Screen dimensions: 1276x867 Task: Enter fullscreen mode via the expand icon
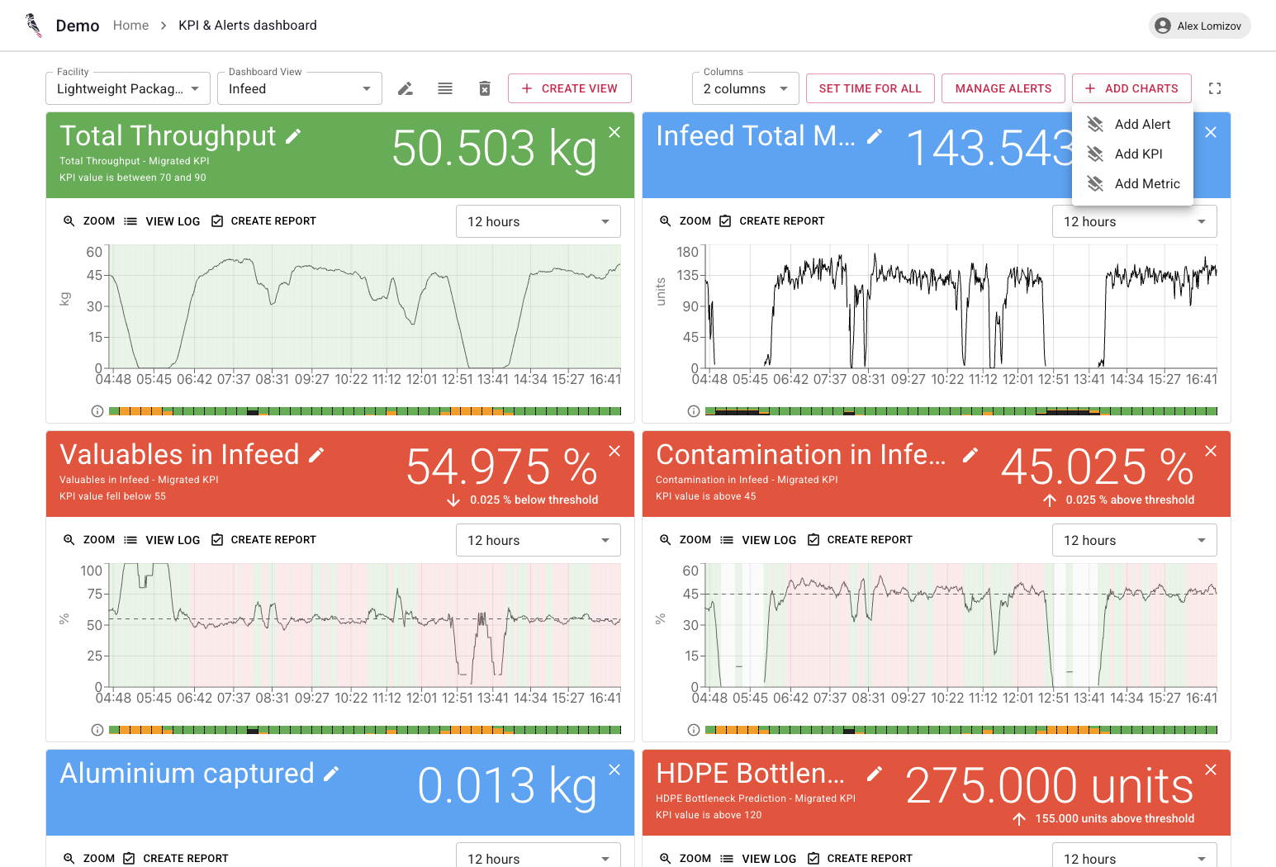1214,88
